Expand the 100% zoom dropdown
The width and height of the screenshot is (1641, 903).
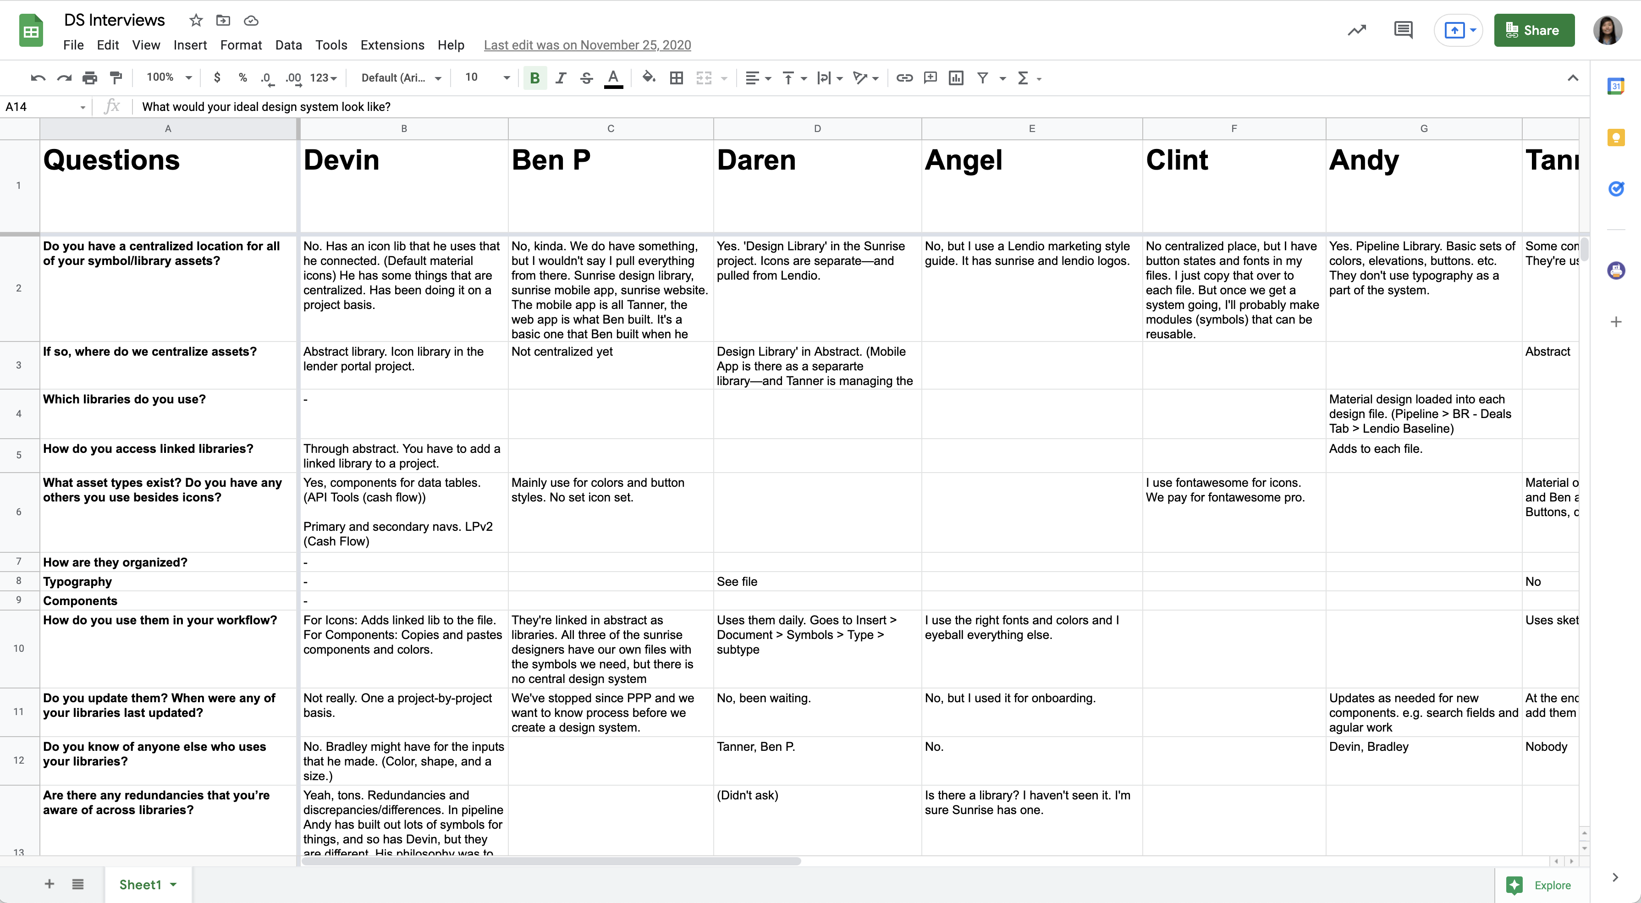(169, 77)
